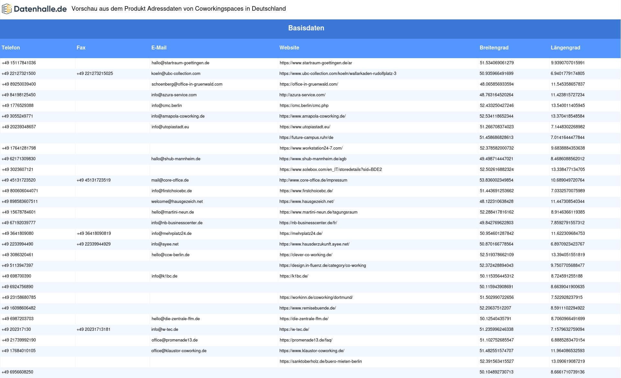Click email info@k1bc.de
Viewport: 621px width, 378px height.
coord(164,276)
